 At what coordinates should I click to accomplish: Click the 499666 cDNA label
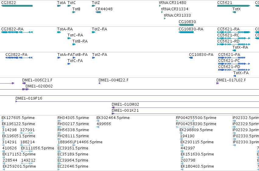[x=104, y=124]
